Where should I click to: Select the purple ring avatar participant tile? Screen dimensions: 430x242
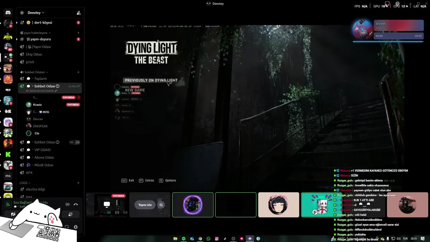click(x=193, y=205)
